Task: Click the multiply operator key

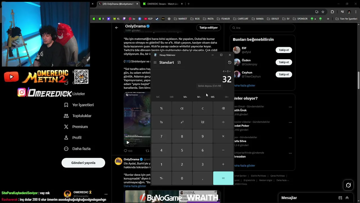Action: pos(223,136)
